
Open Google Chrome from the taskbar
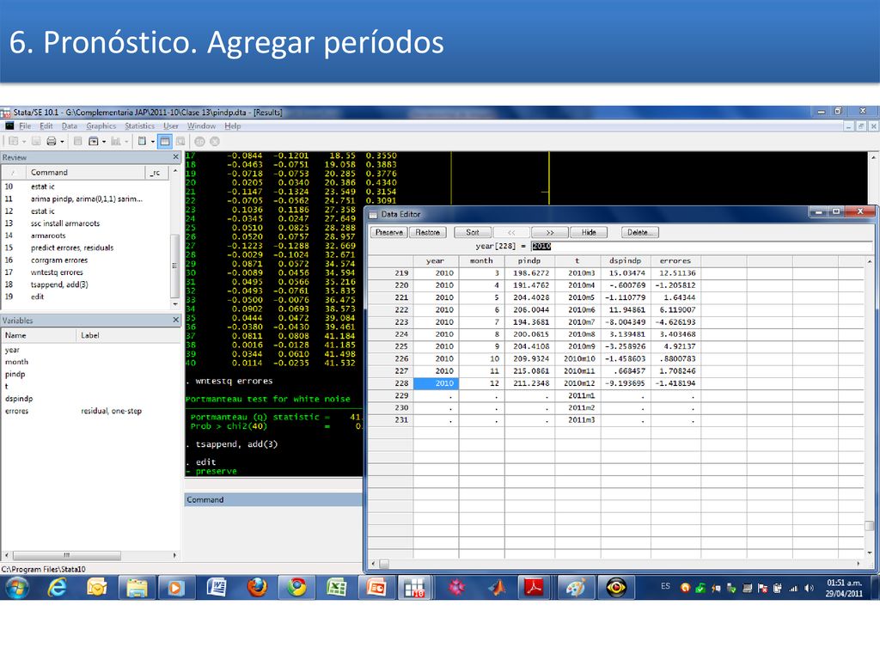(x=296, y=588)
